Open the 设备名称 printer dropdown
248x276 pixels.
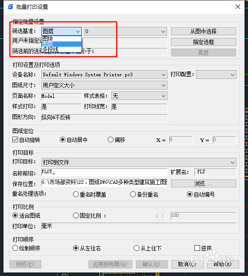pyautogui.click(x=104, y=75)
